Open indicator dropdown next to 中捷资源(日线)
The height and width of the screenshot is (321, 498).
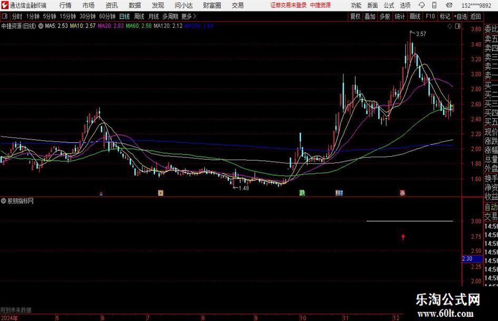point(41,26)
